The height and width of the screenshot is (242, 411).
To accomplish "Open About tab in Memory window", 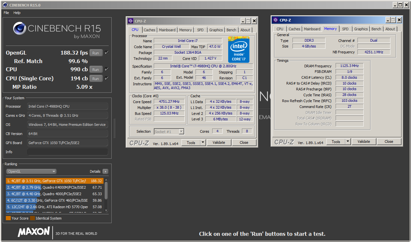I will (390, 29).
